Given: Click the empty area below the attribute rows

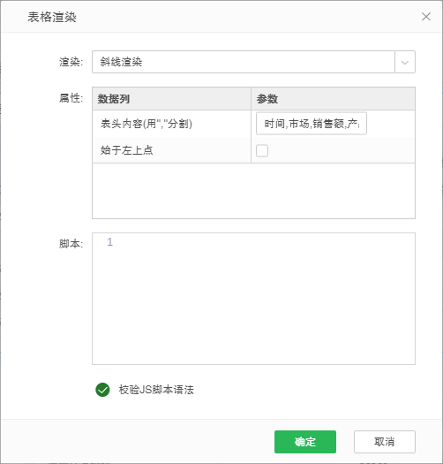Looking at the screenshot, I should click(x=253, y=191).
